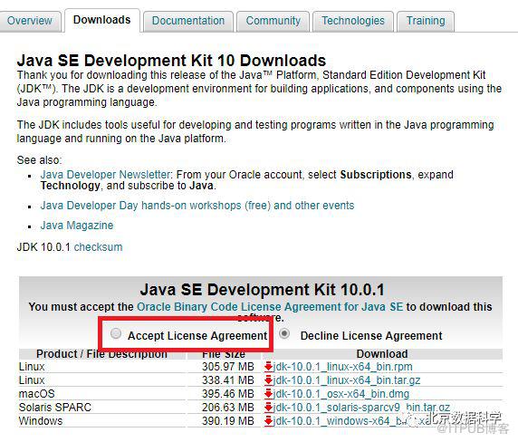The height and width of the screenshot is (442, 518).
Task: Open Oracle Binary Code License Agreement link
Action: pos(270,306)
